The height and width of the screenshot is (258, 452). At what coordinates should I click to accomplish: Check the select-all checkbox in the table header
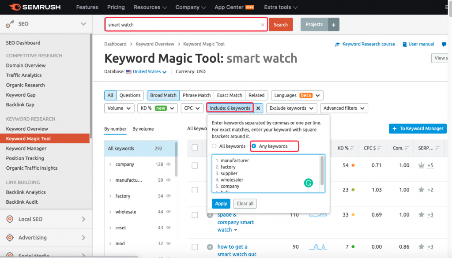pos(195,147)
